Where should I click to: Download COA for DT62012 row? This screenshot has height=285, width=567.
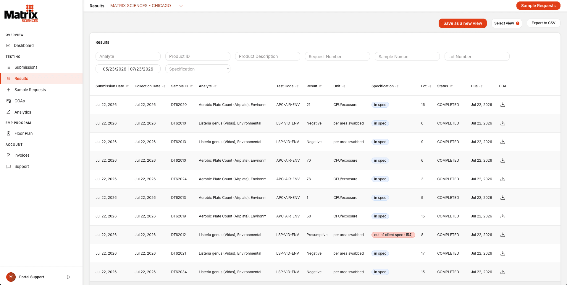point(503,235)
